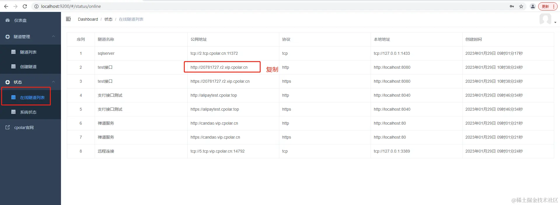Click http://localhost:80 in row 6

(x=390, y=123)
